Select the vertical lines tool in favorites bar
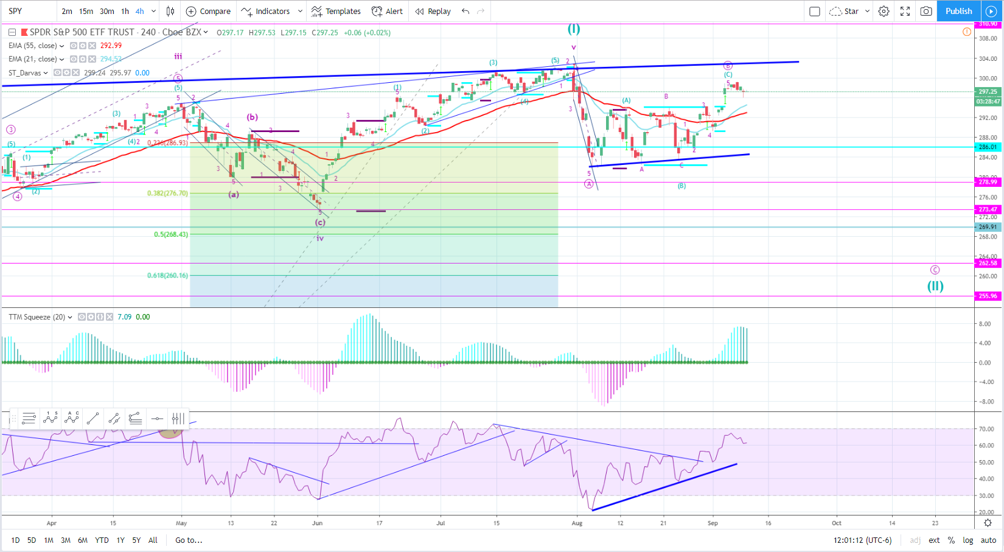Screen dimensions: 1004x552 178,418
